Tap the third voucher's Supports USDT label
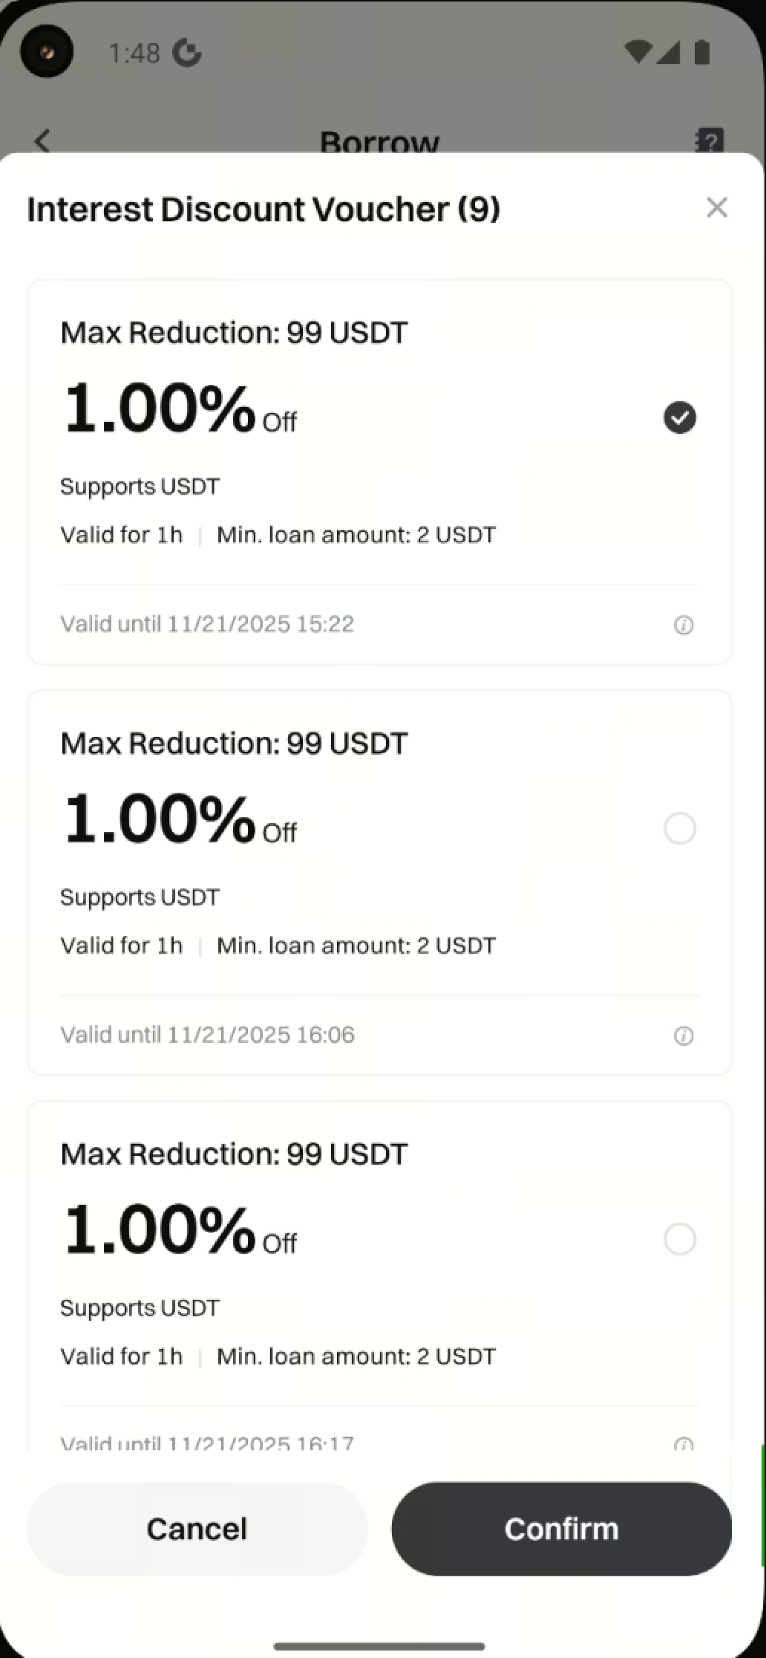The width and height of the screenshot is (766, 1658). coord(140,1307)
